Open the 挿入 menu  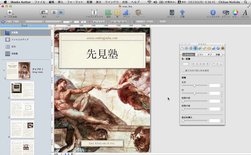click(60, 2)
